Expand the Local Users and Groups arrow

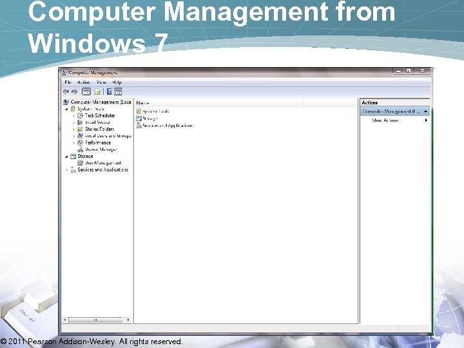pos(73,136)
